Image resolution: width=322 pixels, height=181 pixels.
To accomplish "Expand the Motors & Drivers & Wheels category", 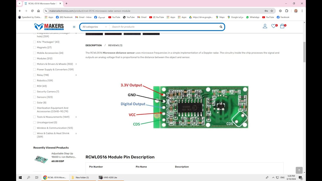I will point(76,64).
